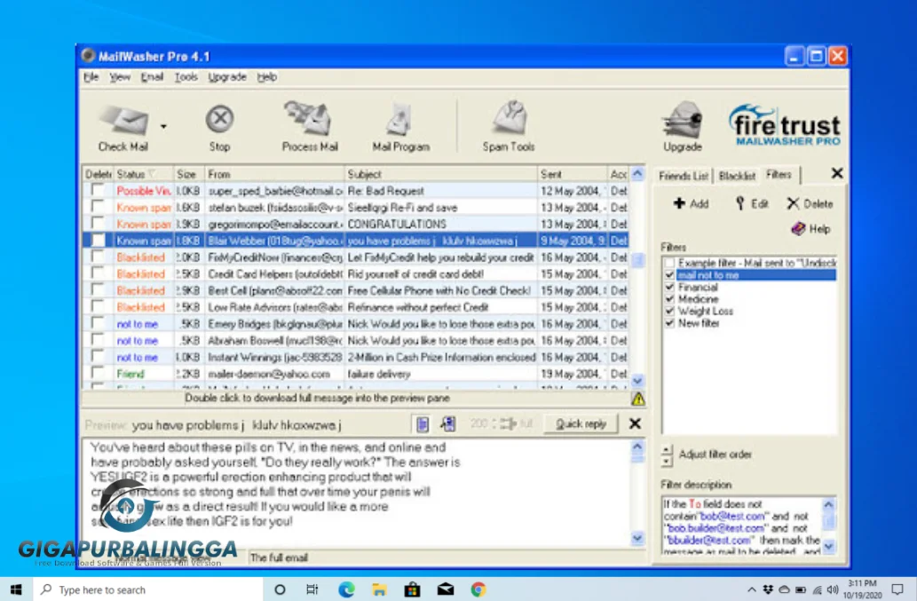Check delete box for CONGRATULATIONS email

point(98,224)
